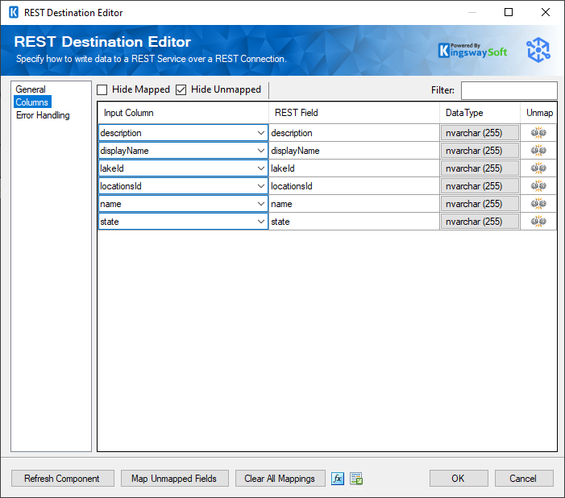Open the lakeId input column dropdown
This screenshot has height=498, width=565.
pos(261,168)
